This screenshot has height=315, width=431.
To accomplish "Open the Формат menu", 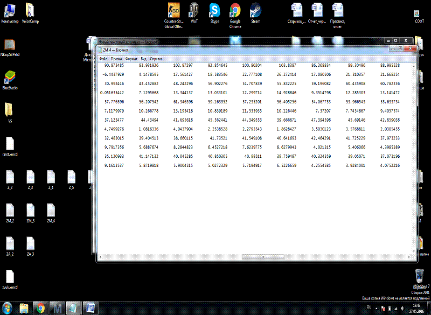I will 131,58.
